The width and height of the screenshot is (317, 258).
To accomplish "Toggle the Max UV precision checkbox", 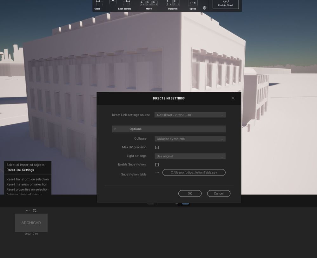I will [157, 147].
